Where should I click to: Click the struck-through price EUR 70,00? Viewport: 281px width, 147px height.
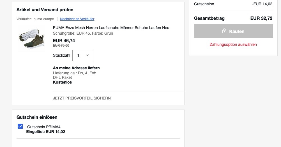tap(61, 45)
